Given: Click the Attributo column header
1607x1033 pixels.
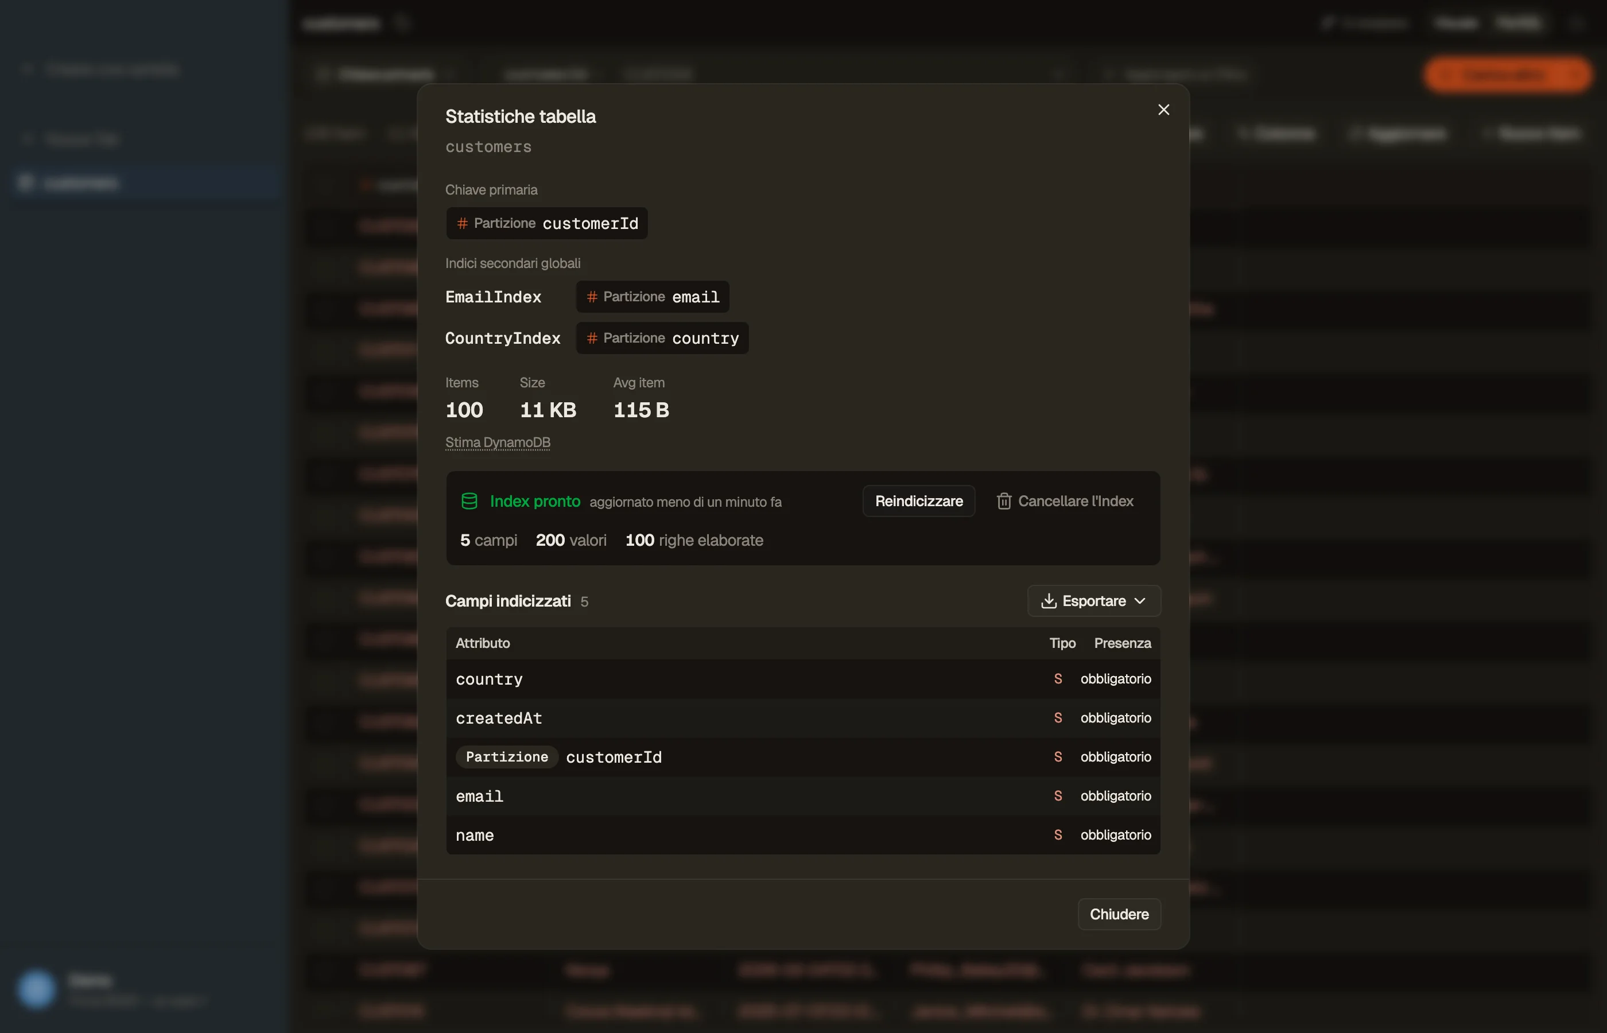Looking at the screenshot, I should click(x=482, y=643).
